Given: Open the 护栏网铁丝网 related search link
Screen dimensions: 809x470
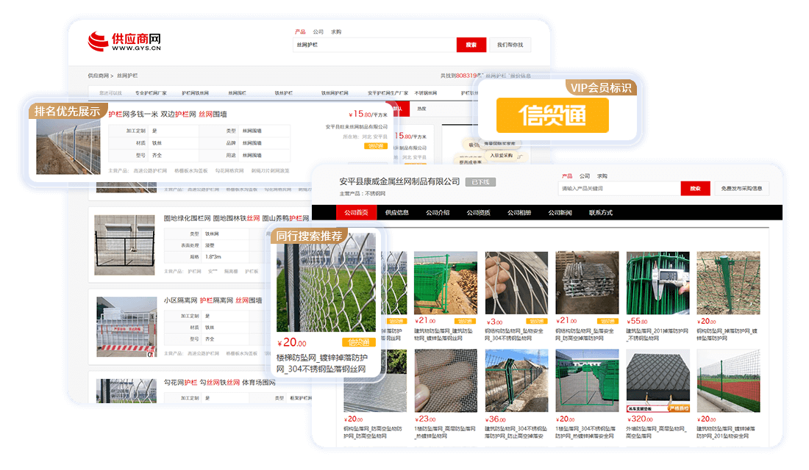Looking at the screenshot, I should [195, 93].
